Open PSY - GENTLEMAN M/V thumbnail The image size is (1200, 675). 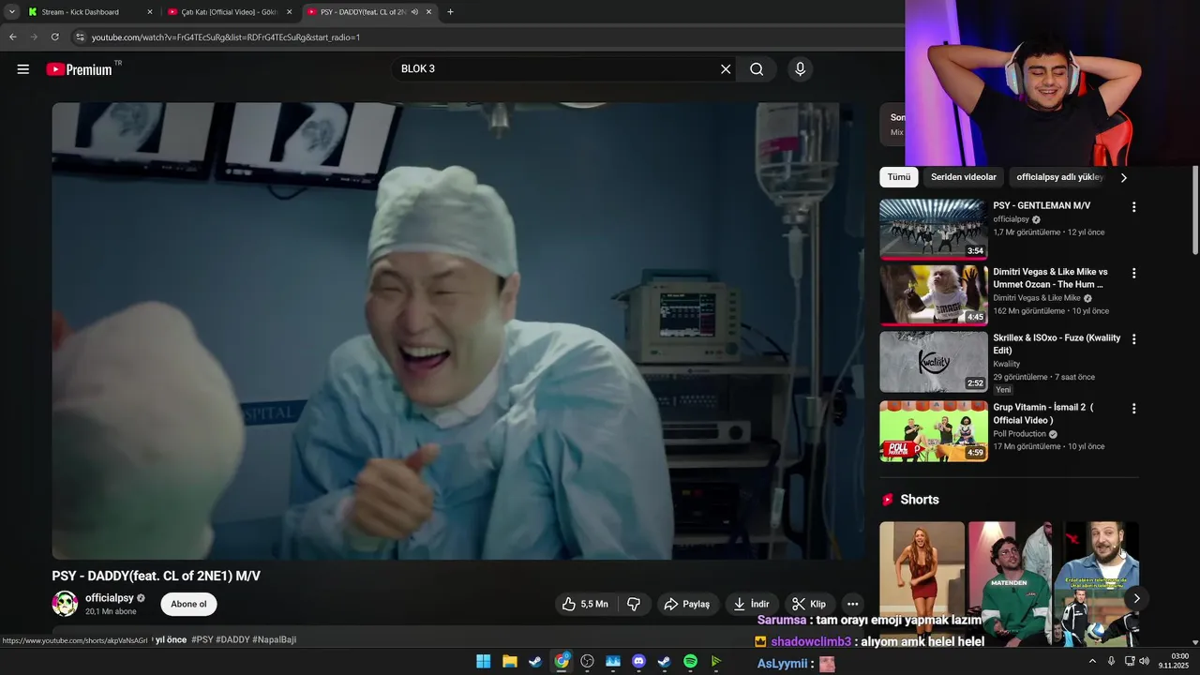tap(934, 229)
